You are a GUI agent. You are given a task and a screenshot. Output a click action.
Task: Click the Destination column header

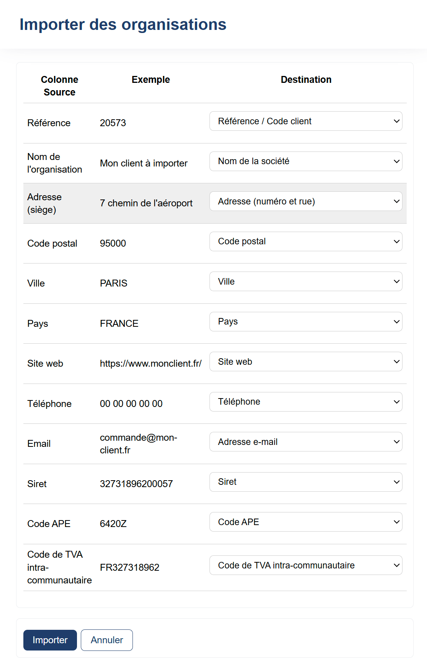306,80
